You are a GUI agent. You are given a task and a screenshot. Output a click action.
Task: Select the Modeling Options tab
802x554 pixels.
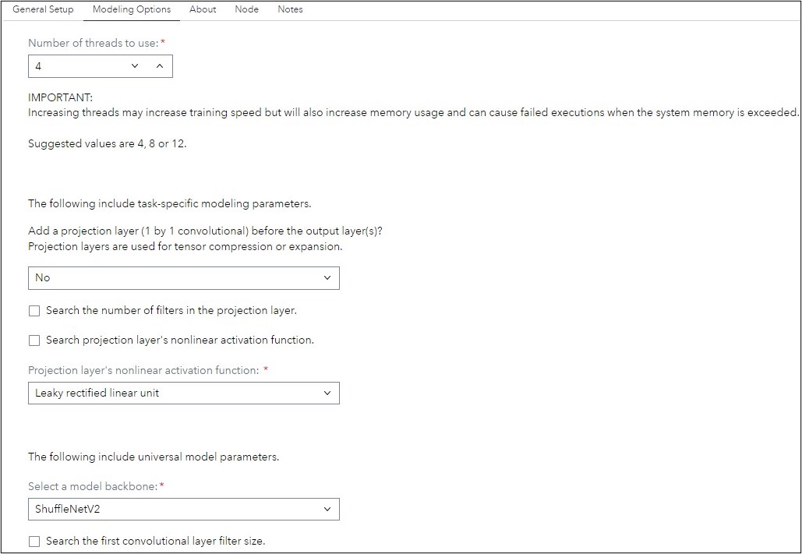132,9
